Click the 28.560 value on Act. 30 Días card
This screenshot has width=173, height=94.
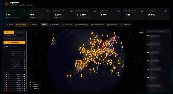(x=151, y=15)
